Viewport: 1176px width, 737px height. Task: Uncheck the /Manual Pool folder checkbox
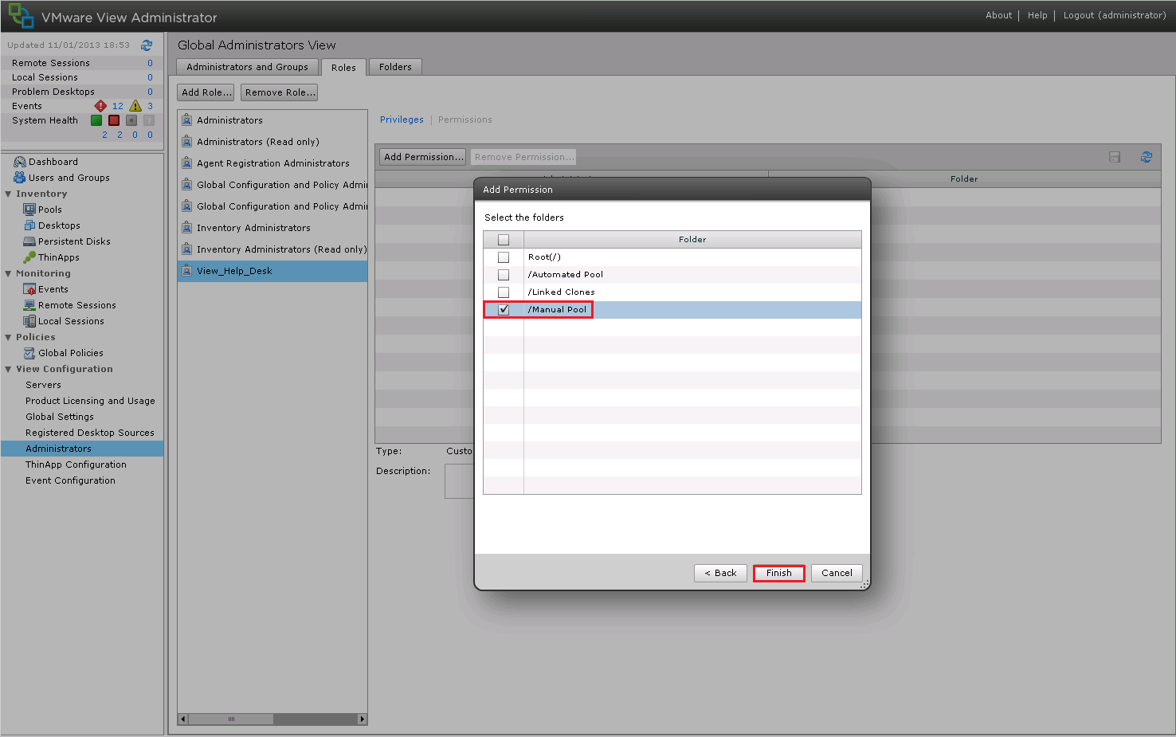pyautogui.click(x=504, y=310)
